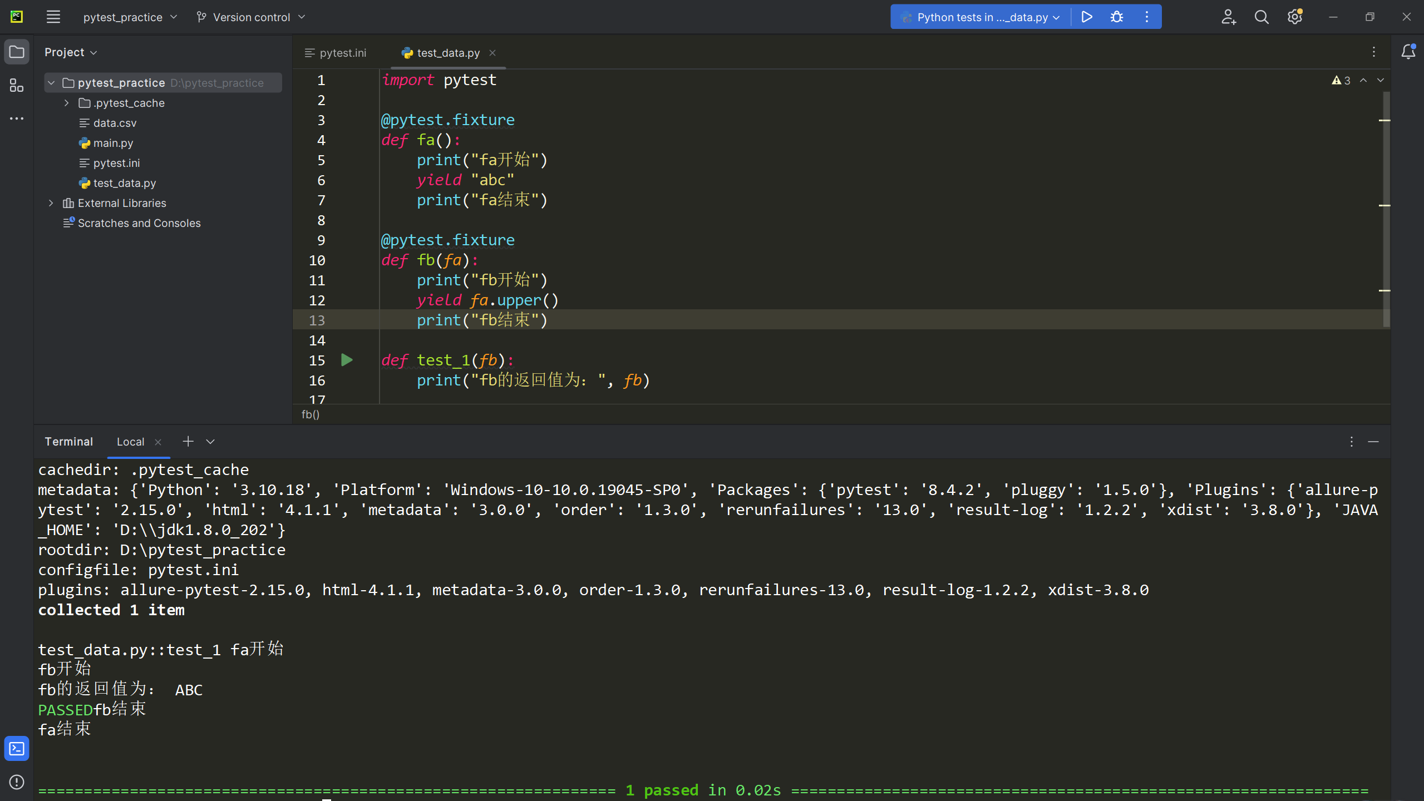Open main.py in project tree

click(x=113, y=143)
